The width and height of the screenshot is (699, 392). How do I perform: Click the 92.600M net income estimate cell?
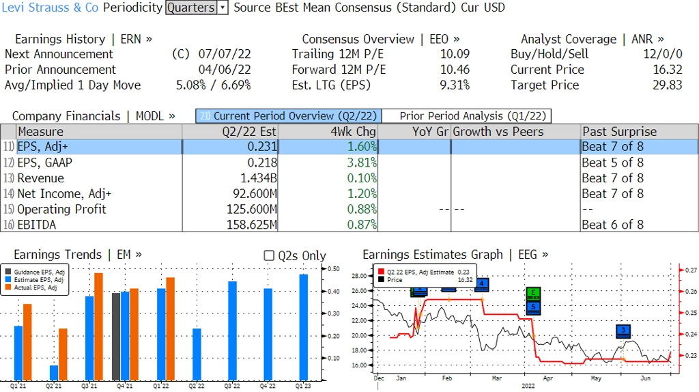tap(230, 193)
